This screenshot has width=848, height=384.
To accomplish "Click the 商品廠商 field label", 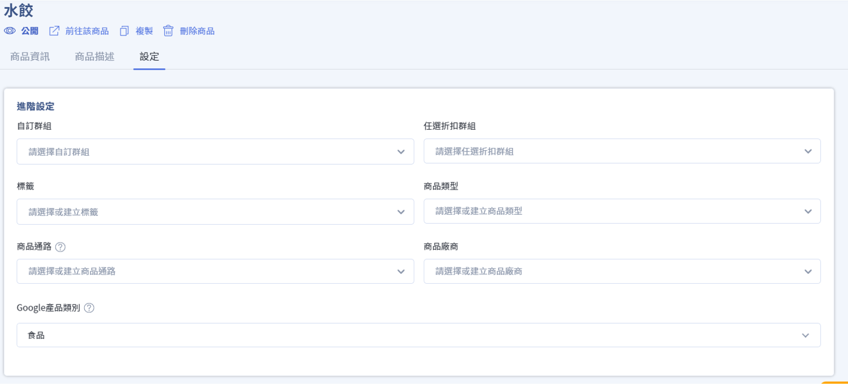I will click(x=441, y=246).
